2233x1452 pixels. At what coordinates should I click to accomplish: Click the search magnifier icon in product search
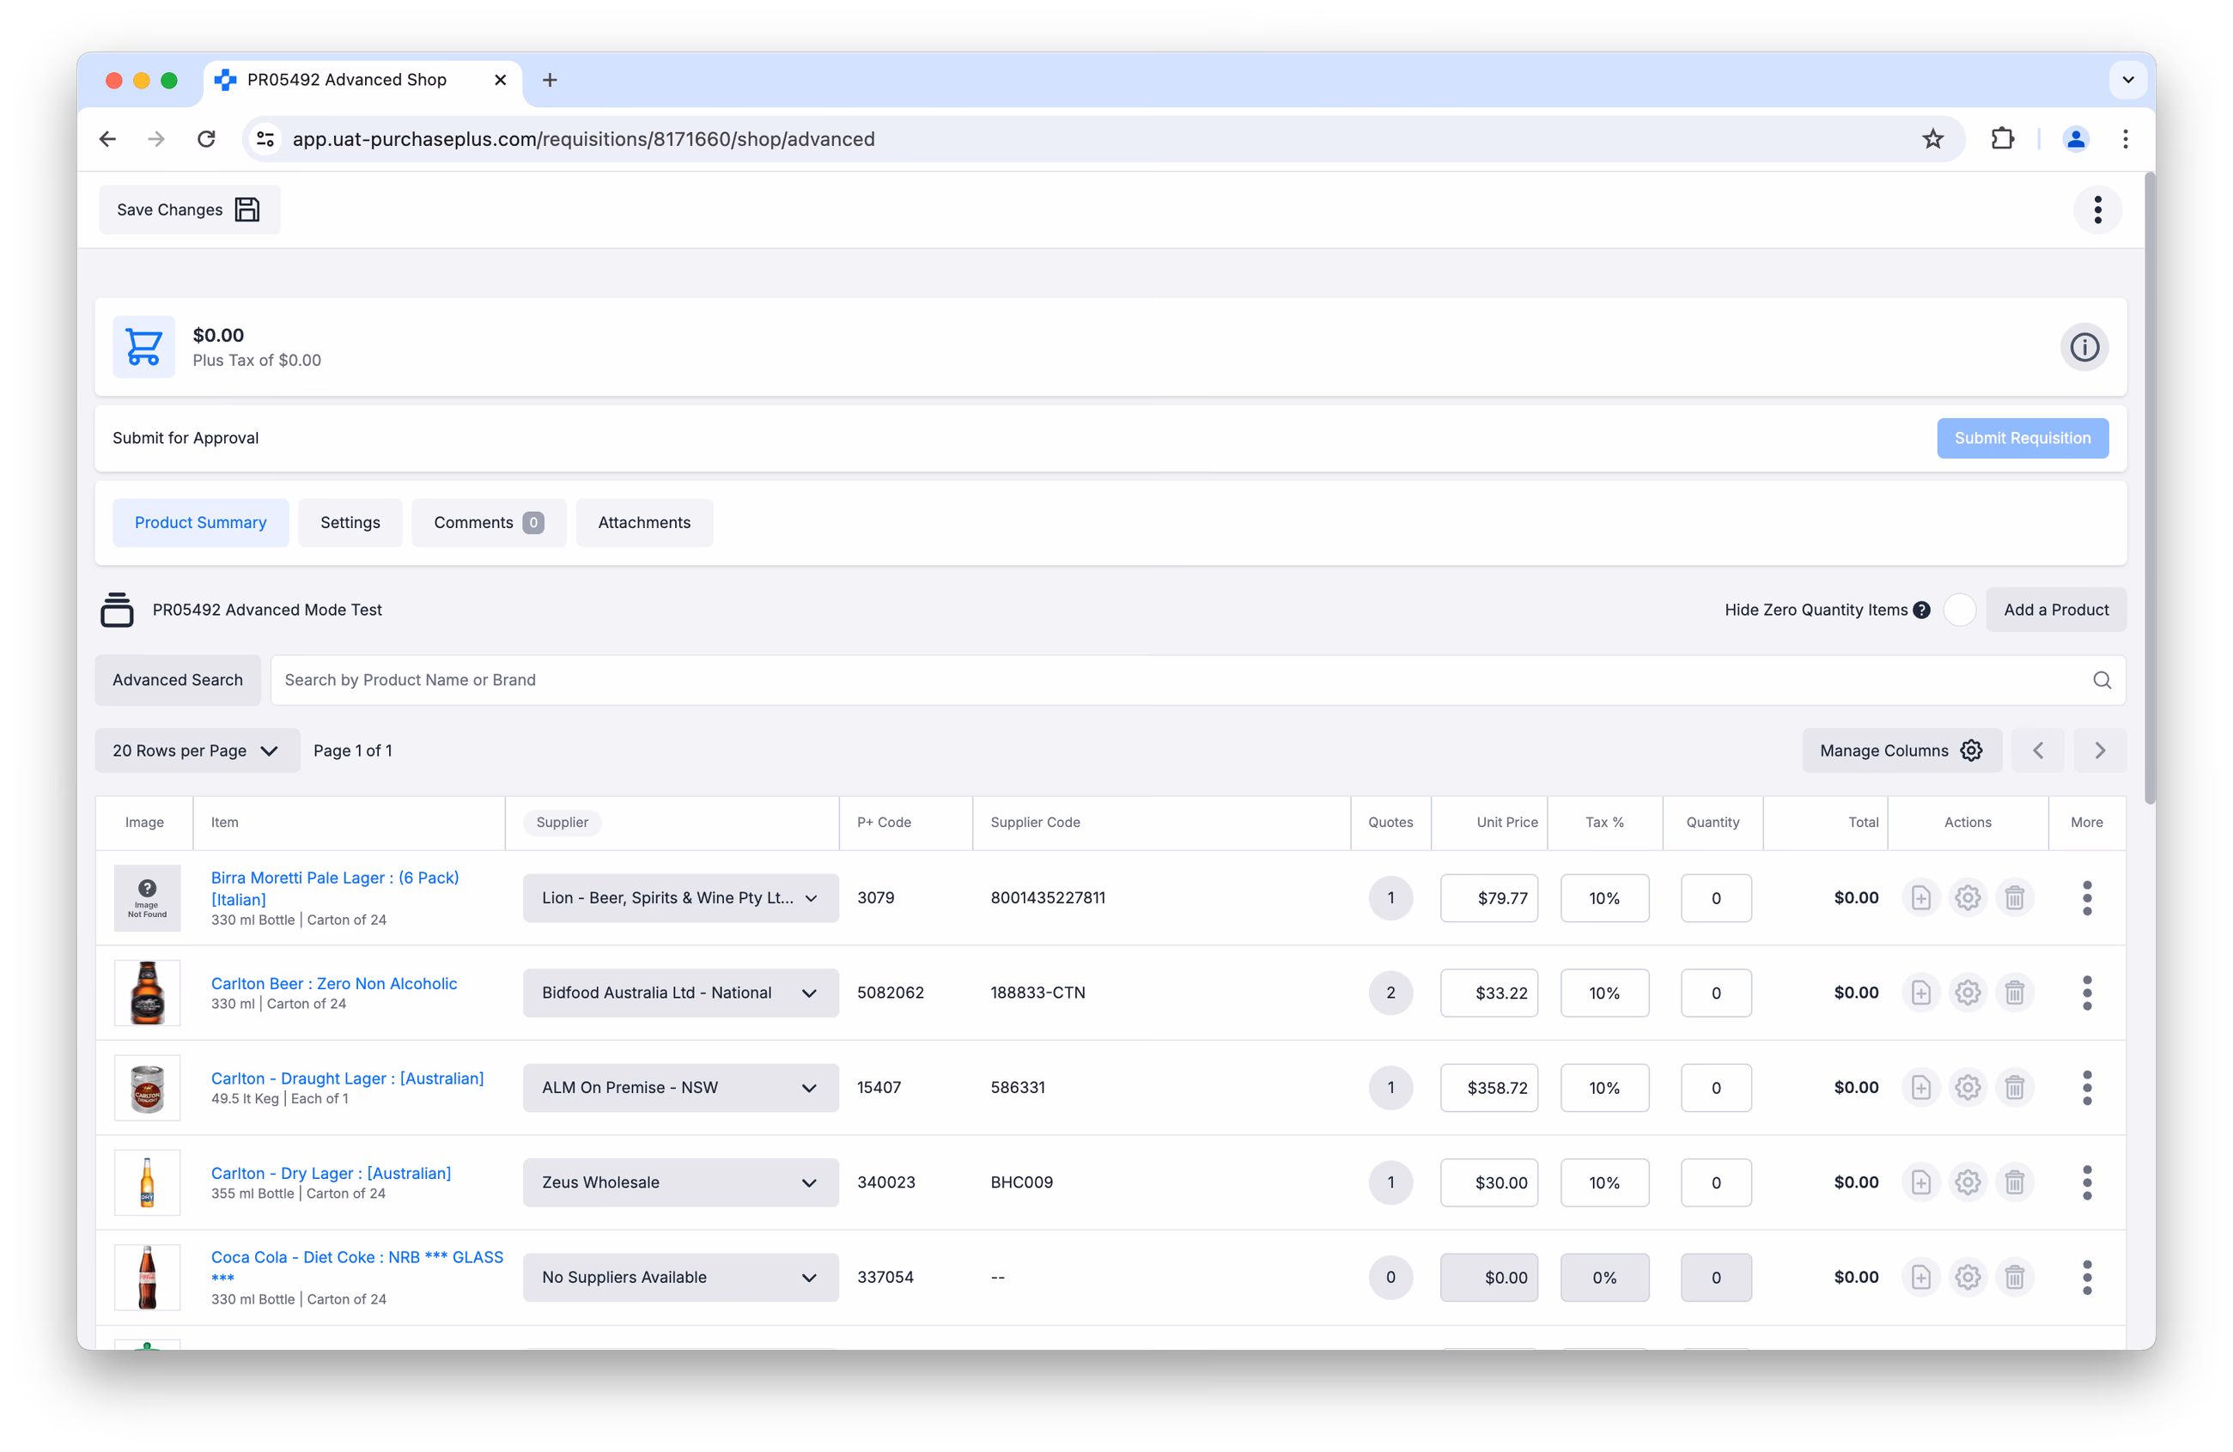tap(2102, 680)
